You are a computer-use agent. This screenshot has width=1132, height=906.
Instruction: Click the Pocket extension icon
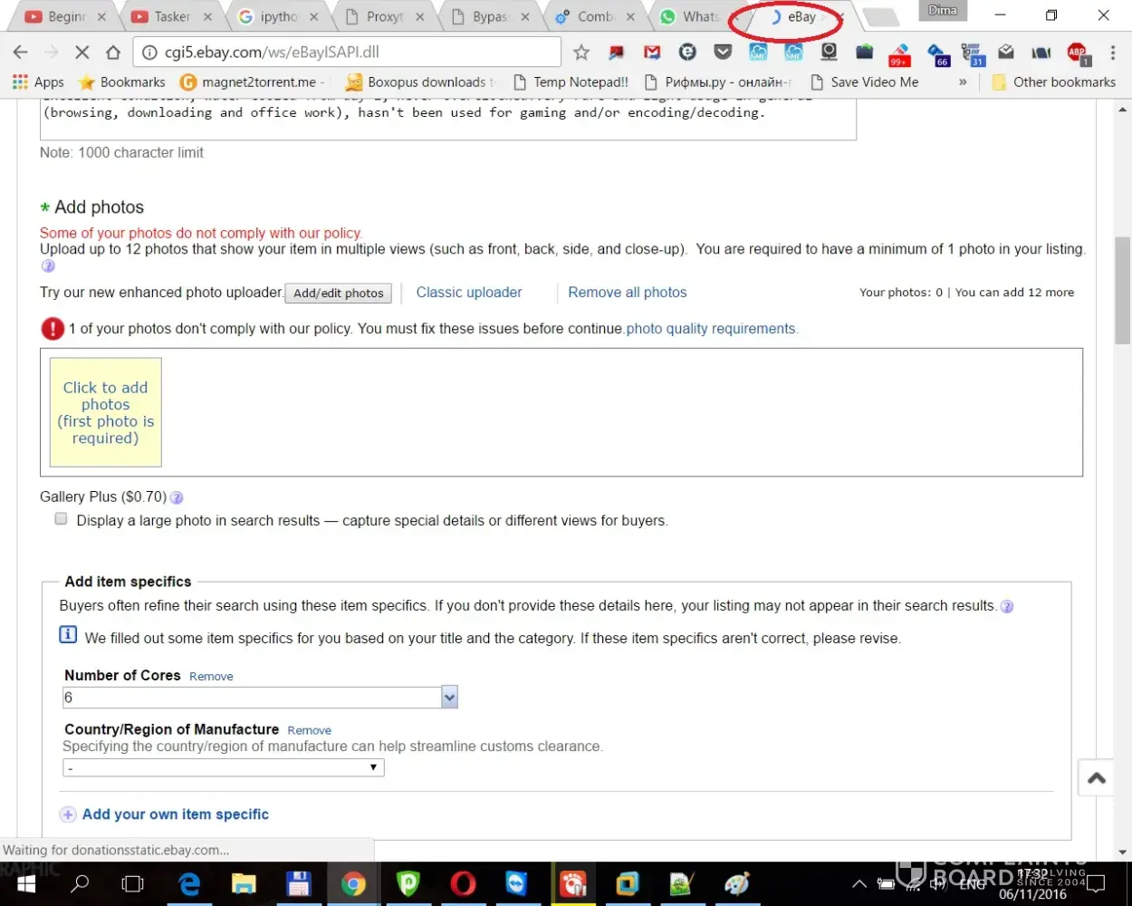pyautogui.click(x=723, y=53)
